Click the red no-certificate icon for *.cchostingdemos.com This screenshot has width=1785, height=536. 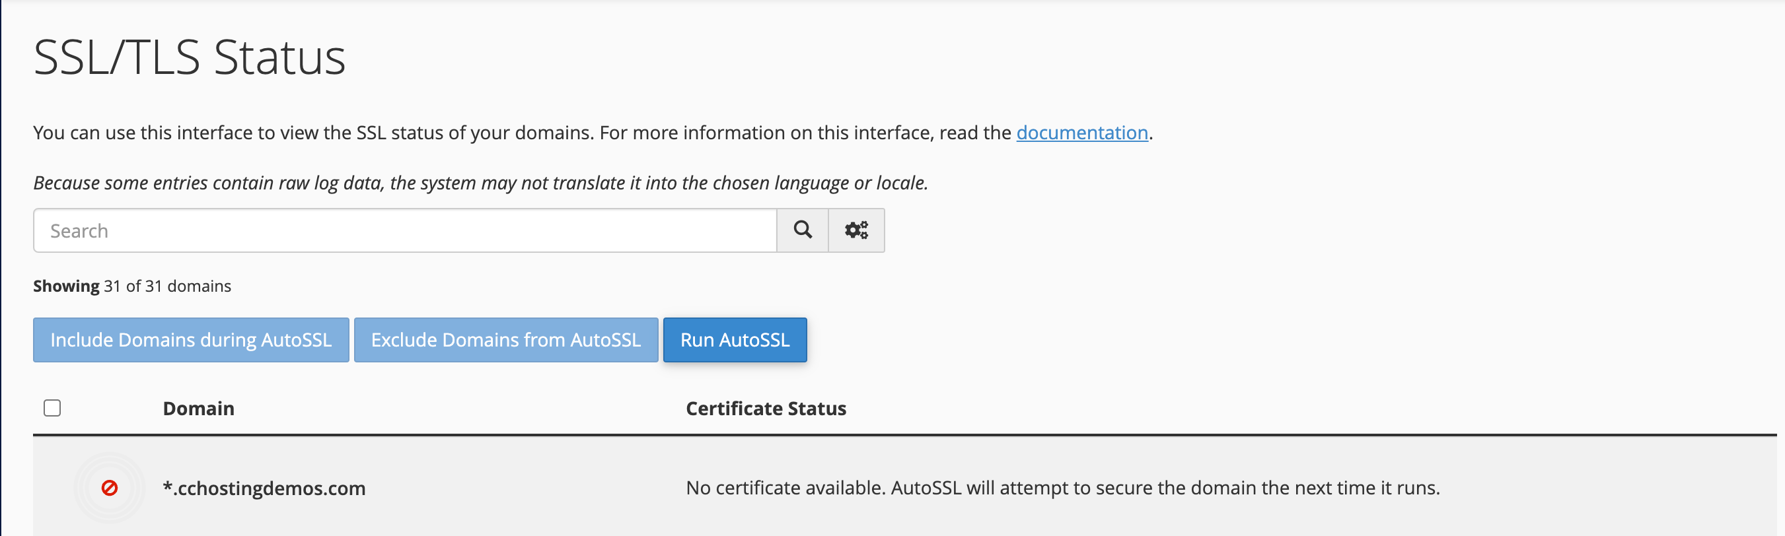(x=110, y=488)
